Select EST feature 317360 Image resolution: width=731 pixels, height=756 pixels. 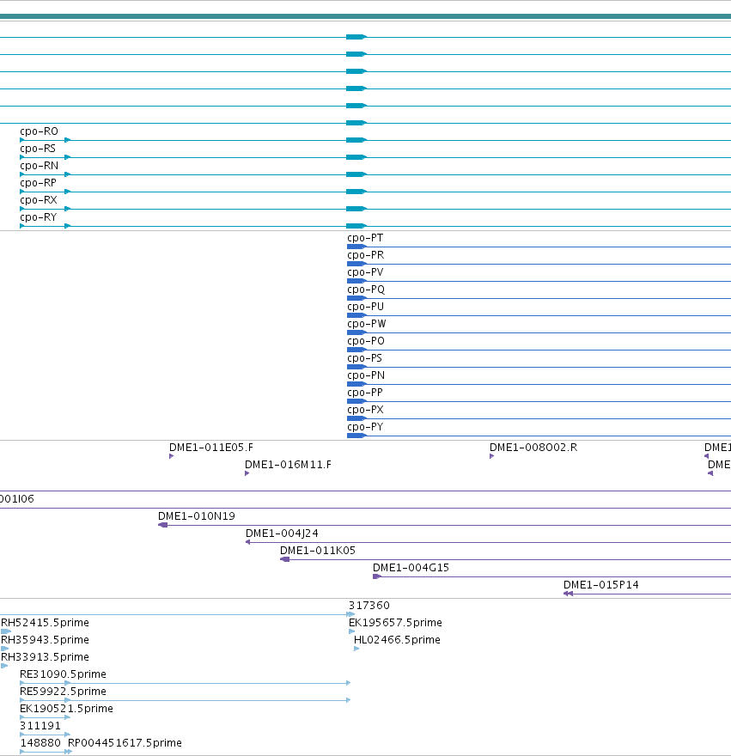(369, 606)
